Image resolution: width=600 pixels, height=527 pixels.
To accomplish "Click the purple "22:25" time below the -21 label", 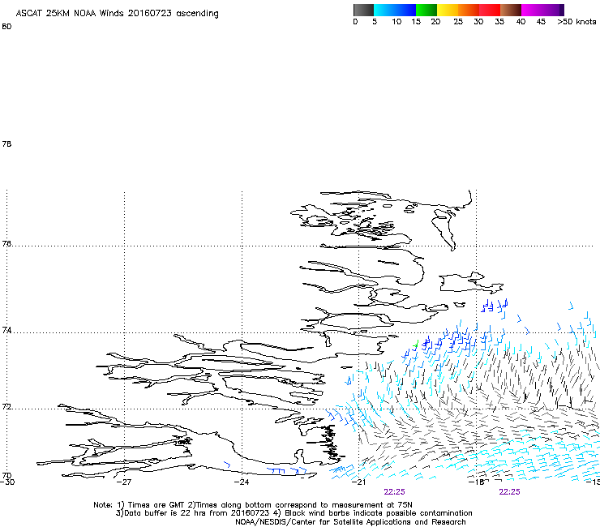I will (394, 492).
